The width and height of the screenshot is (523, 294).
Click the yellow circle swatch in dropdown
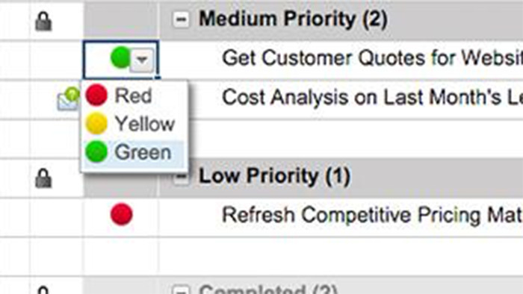click(x=96, y=124)
